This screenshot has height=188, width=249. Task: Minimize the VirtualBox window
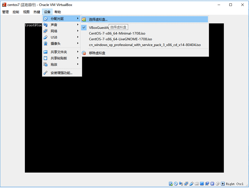click(219, 5)
